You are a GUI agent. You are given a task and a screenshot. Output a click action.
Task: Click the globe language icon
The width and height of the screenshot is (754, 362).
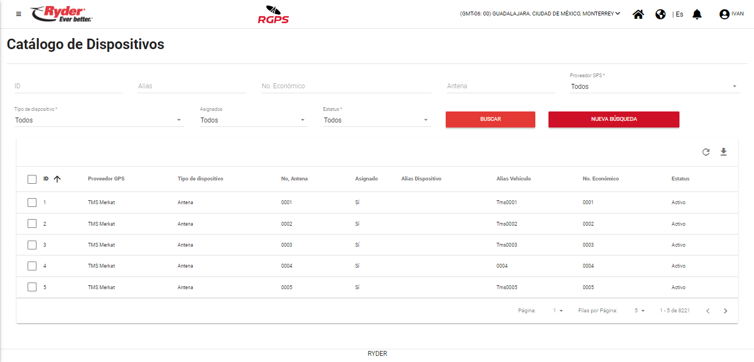[660, 14]
